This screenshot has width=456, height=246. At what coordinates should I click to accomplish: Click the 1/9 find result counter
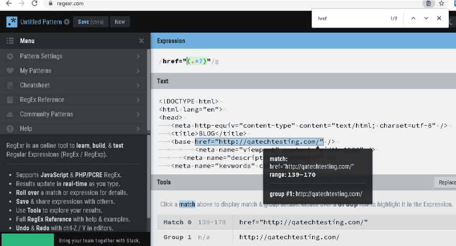pyautogui.click(x=393, y=18)
